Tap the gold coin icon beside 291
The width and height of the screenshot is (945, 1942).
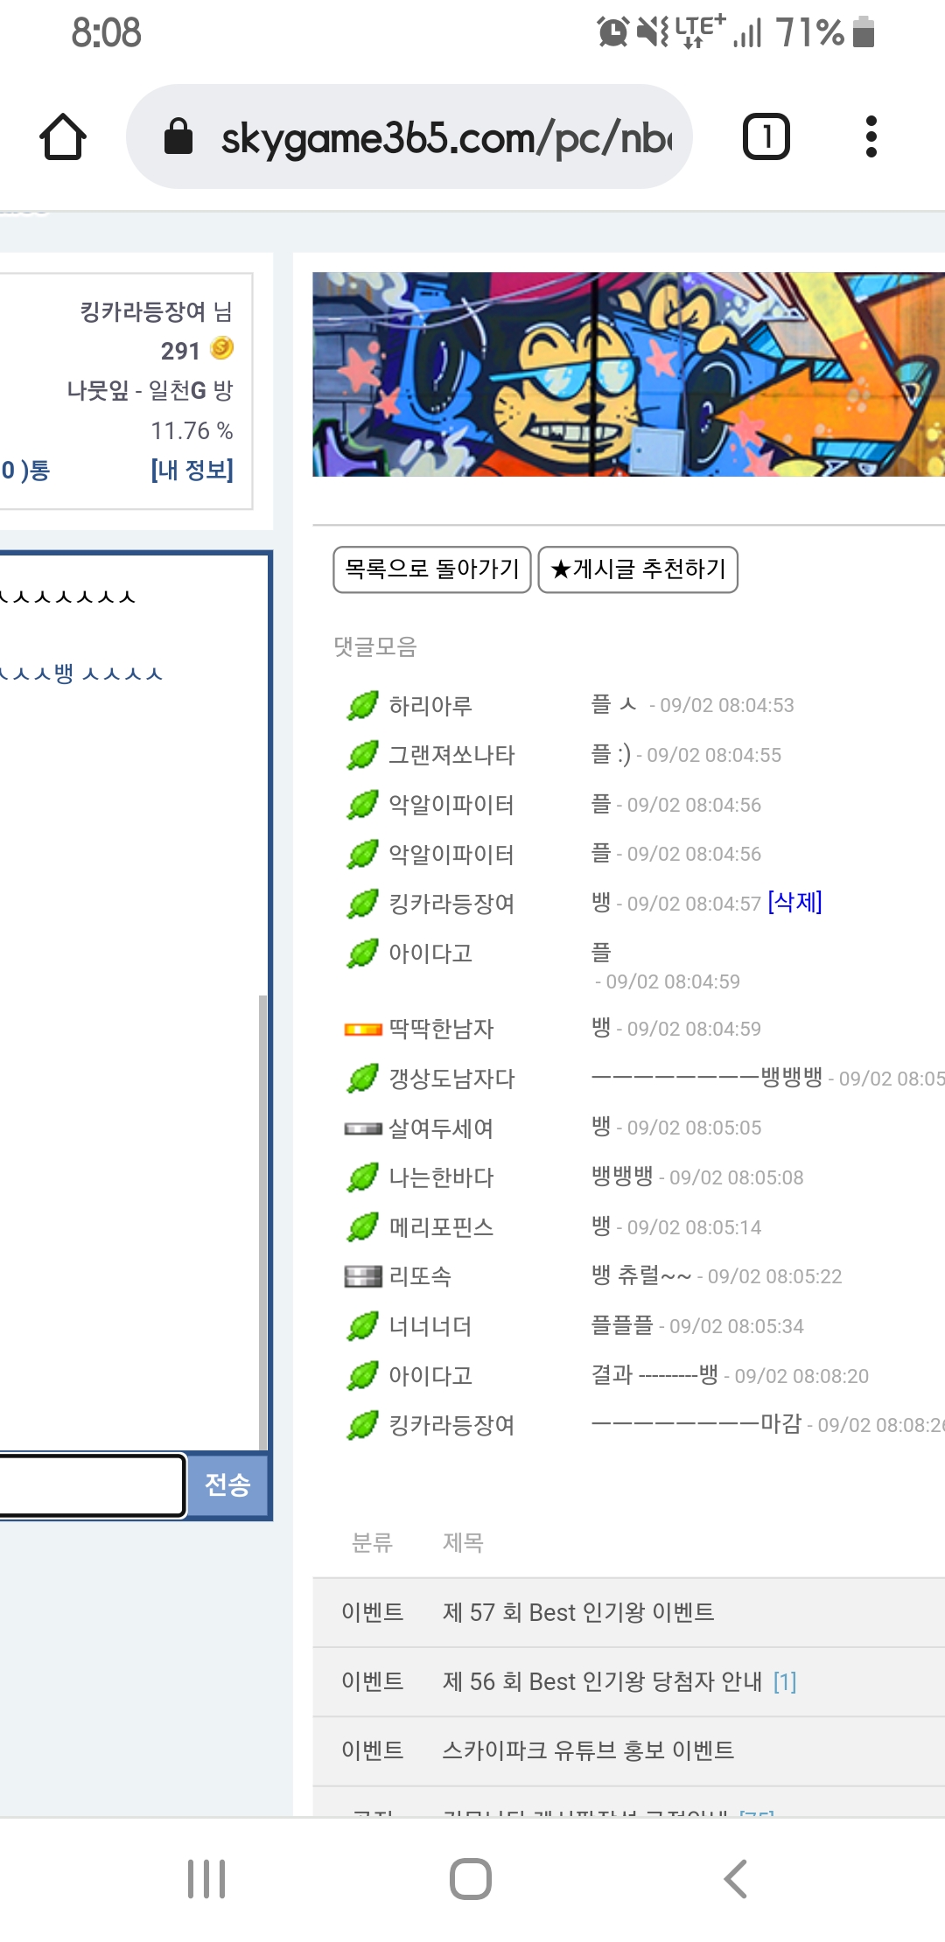pyautogui.click(x=222, y=348)
